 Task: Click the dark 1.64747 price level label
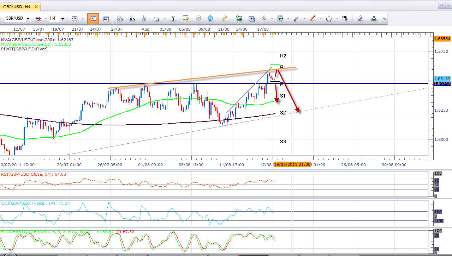[441, 83]
